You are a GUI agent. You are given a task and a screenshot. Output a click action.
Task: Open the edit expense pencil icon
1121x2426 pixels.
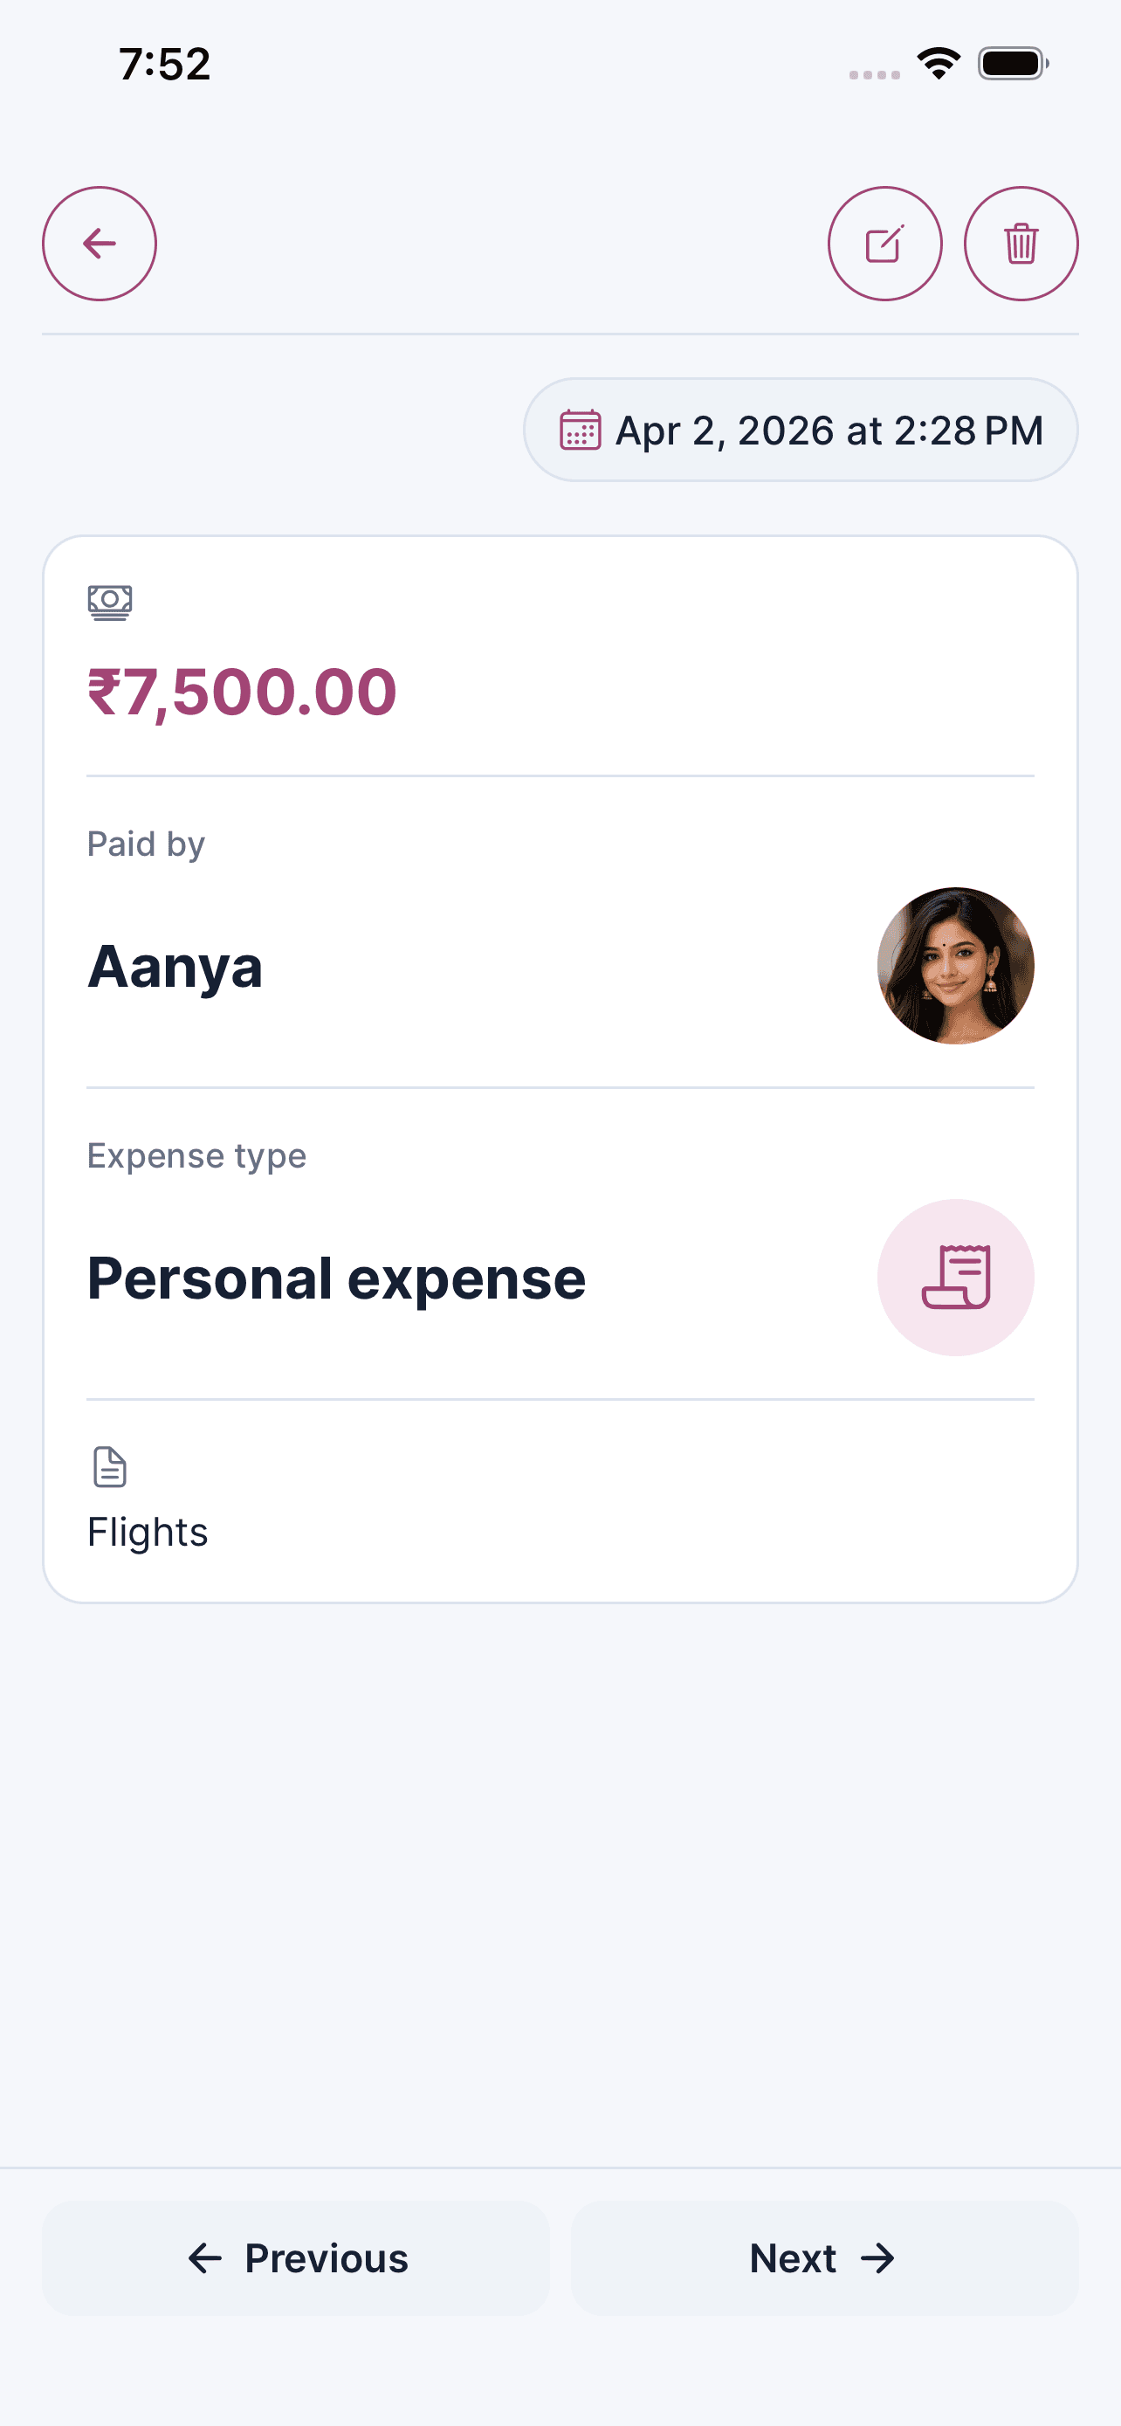(x=884, y=244)
